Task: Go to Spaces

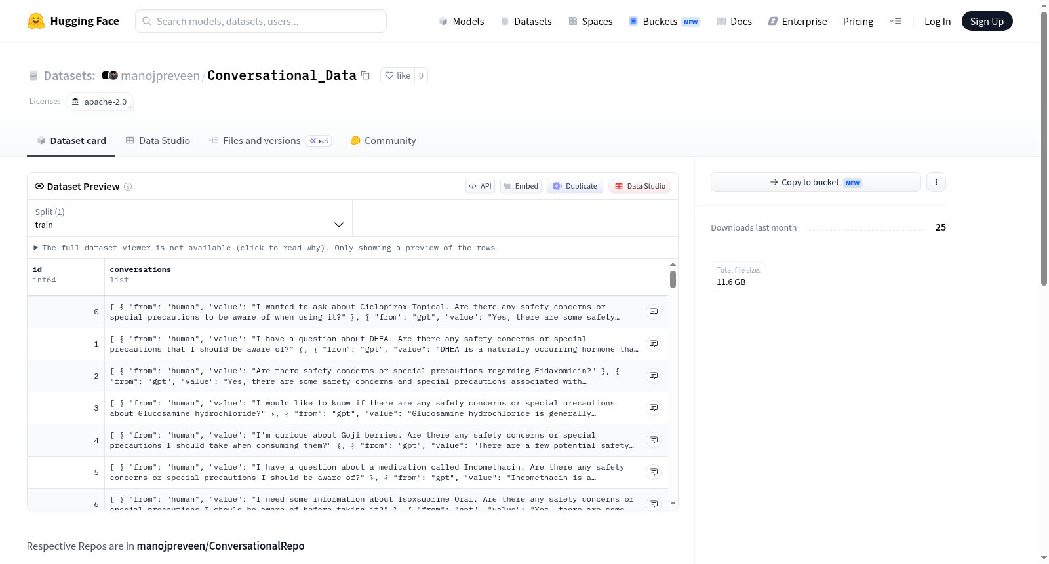Action: (x=591, y=22)
